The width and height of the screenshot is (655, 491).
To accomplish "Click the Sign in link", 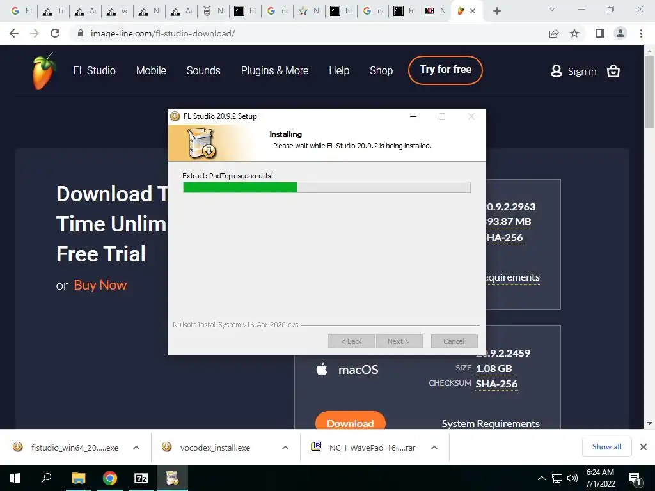I will tap(582, 72).
